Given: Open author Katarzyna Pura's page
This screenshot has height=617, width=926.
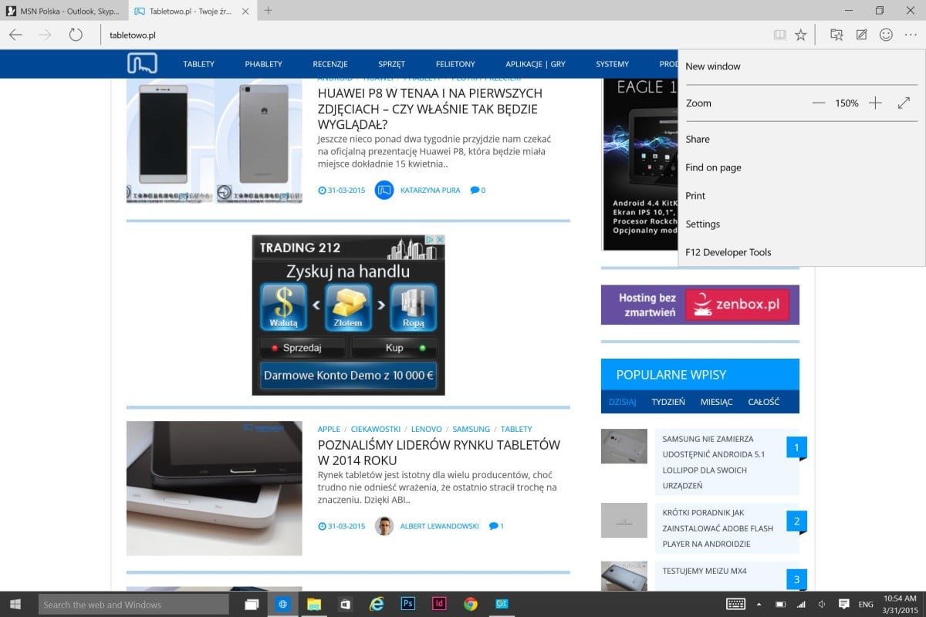Looking at the screenshot, I should pos(431,190).
